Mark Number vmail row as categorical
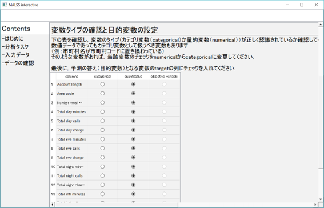The image size is (324, 208). click(x=102, y=103)
